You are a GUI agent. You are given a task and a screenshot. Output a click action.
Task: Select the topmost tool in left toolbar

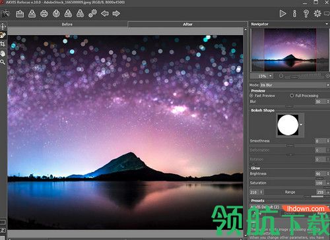point(3,26)
